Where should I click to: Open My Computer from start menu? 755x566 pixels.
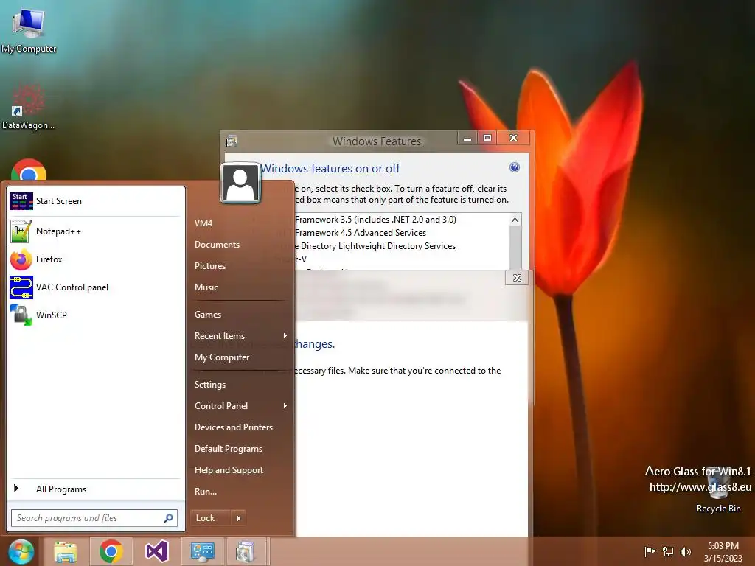click(222, 357)
